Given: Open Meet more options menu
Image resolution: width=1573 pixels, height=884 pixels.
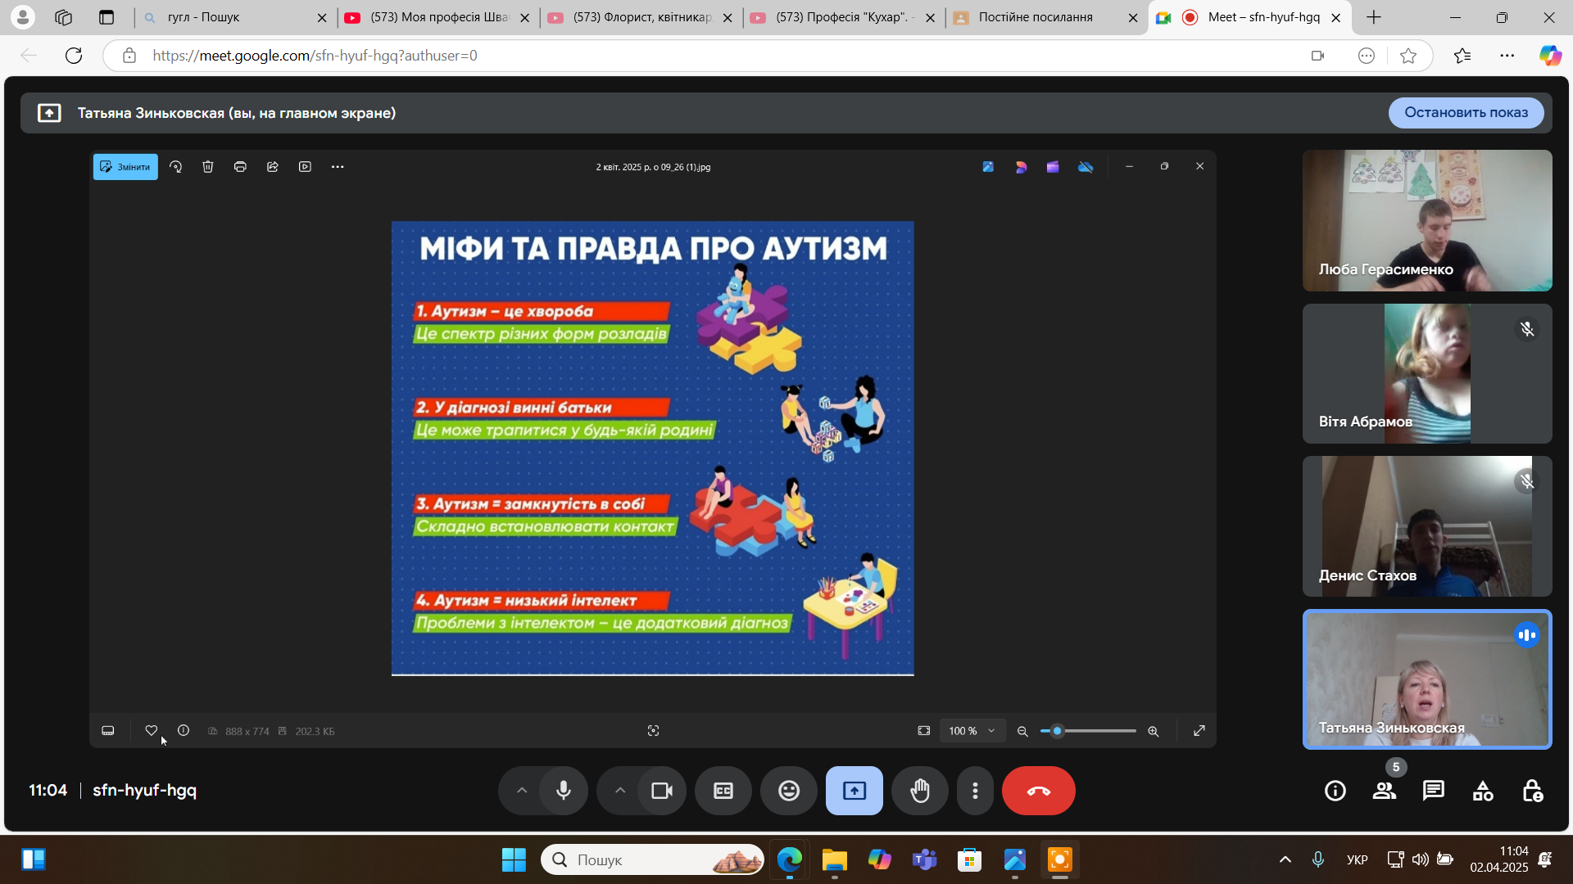Looking at the screenshot, I should click(975, 791).
